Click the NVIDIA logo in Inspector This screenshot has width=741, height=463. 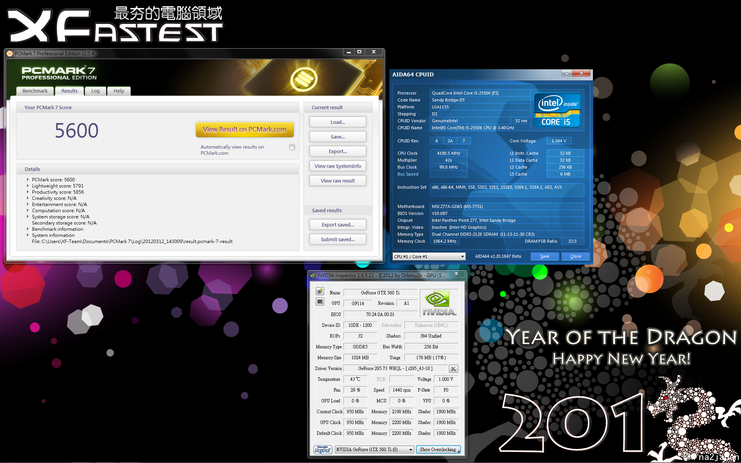[440, 303]
